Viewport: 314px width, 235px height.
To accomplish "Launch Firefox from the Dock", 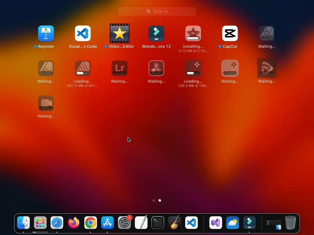I will [x=74, y=223].
